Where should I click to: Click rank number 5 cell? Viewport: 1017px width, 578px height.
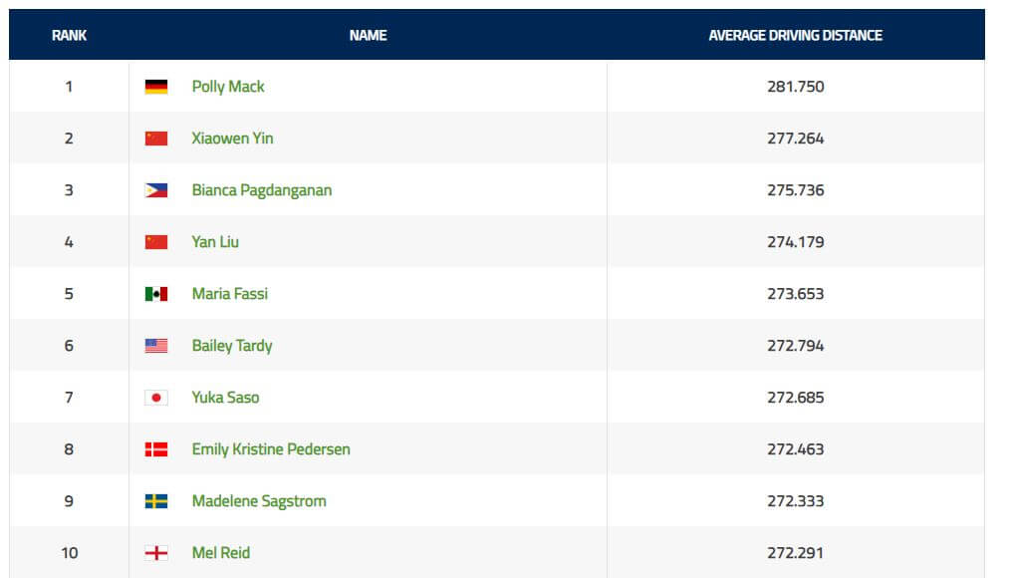coord(69,294)
